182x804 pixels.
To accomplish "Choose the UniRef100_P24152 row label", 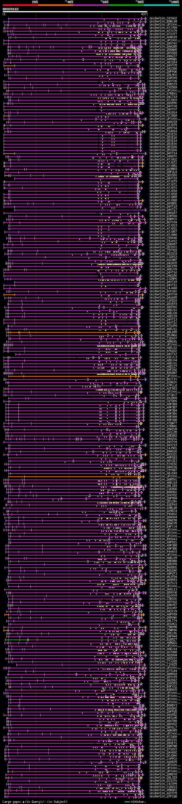I will (x=163, y=464).
